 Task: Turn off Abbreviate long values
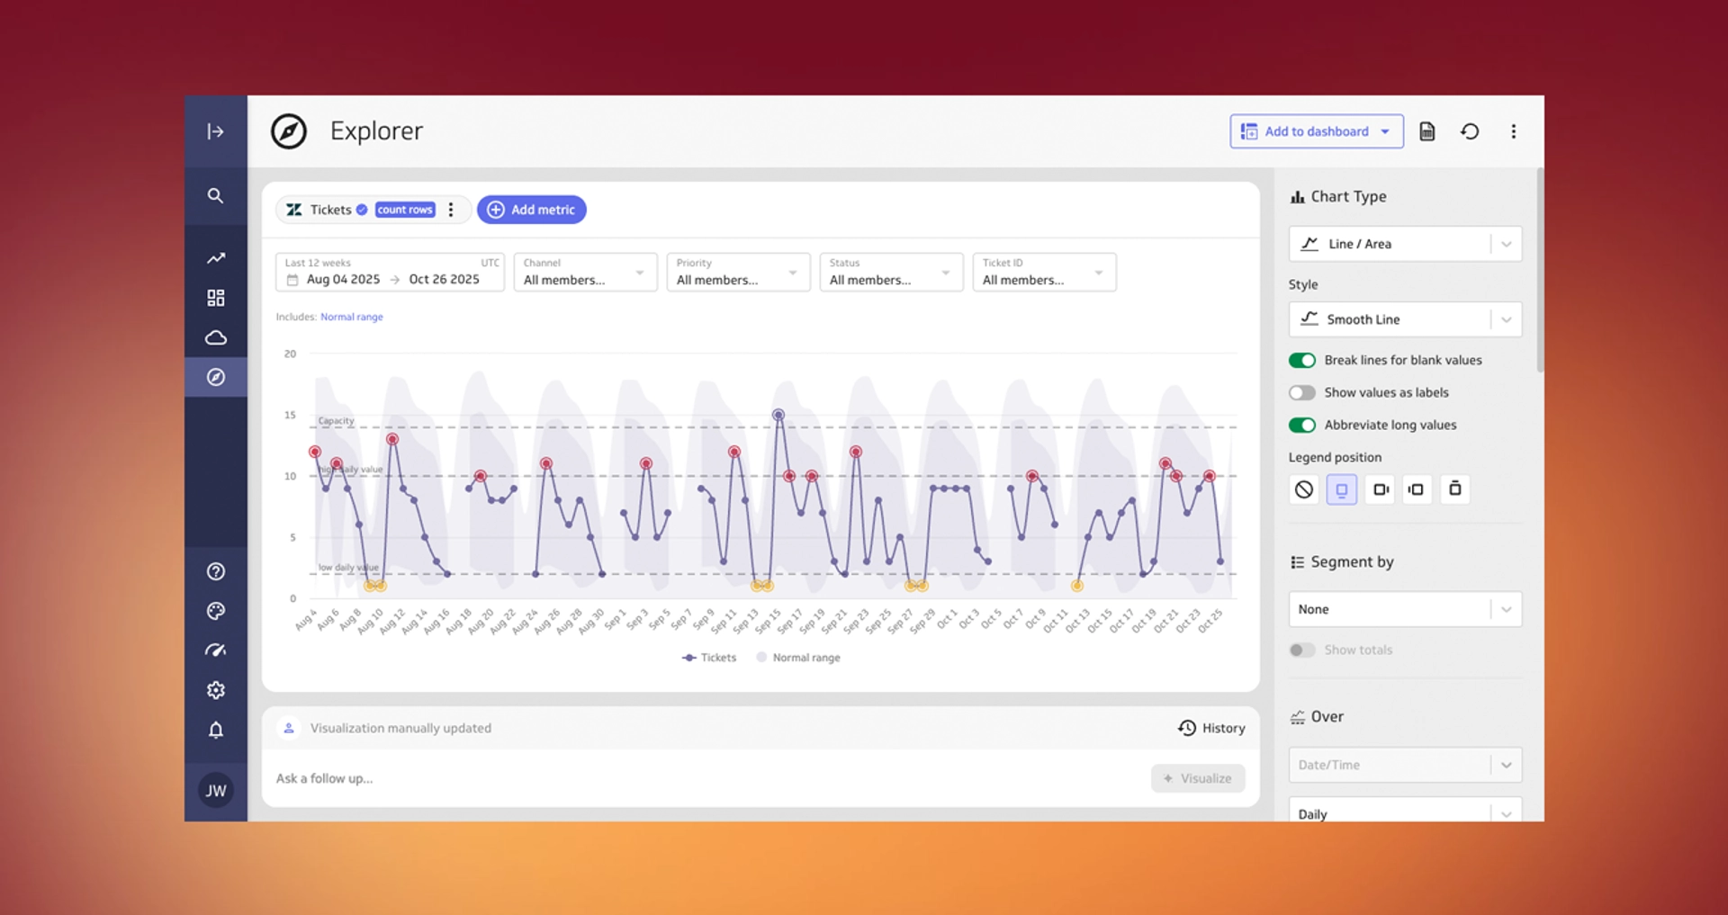pos(1301,425)
